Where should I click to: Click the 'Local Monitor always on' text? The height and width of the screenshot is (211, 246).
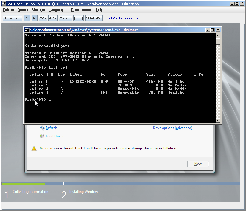click(121, 18)
